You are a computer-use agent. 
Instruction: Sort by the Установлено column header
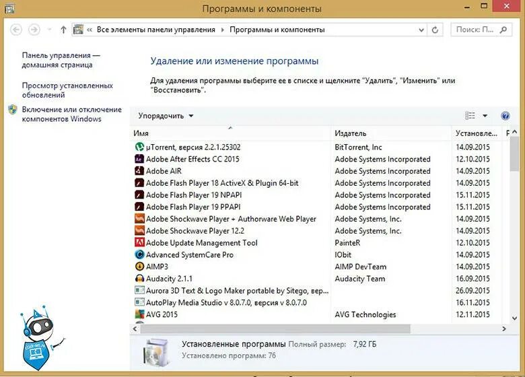click(x=477, y=133)
